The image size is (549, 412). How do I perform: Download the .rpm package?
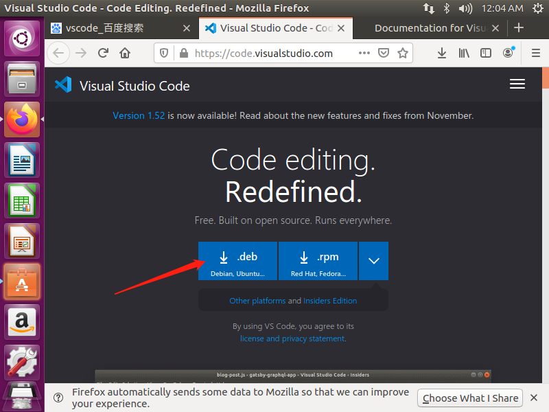[318, 261]
